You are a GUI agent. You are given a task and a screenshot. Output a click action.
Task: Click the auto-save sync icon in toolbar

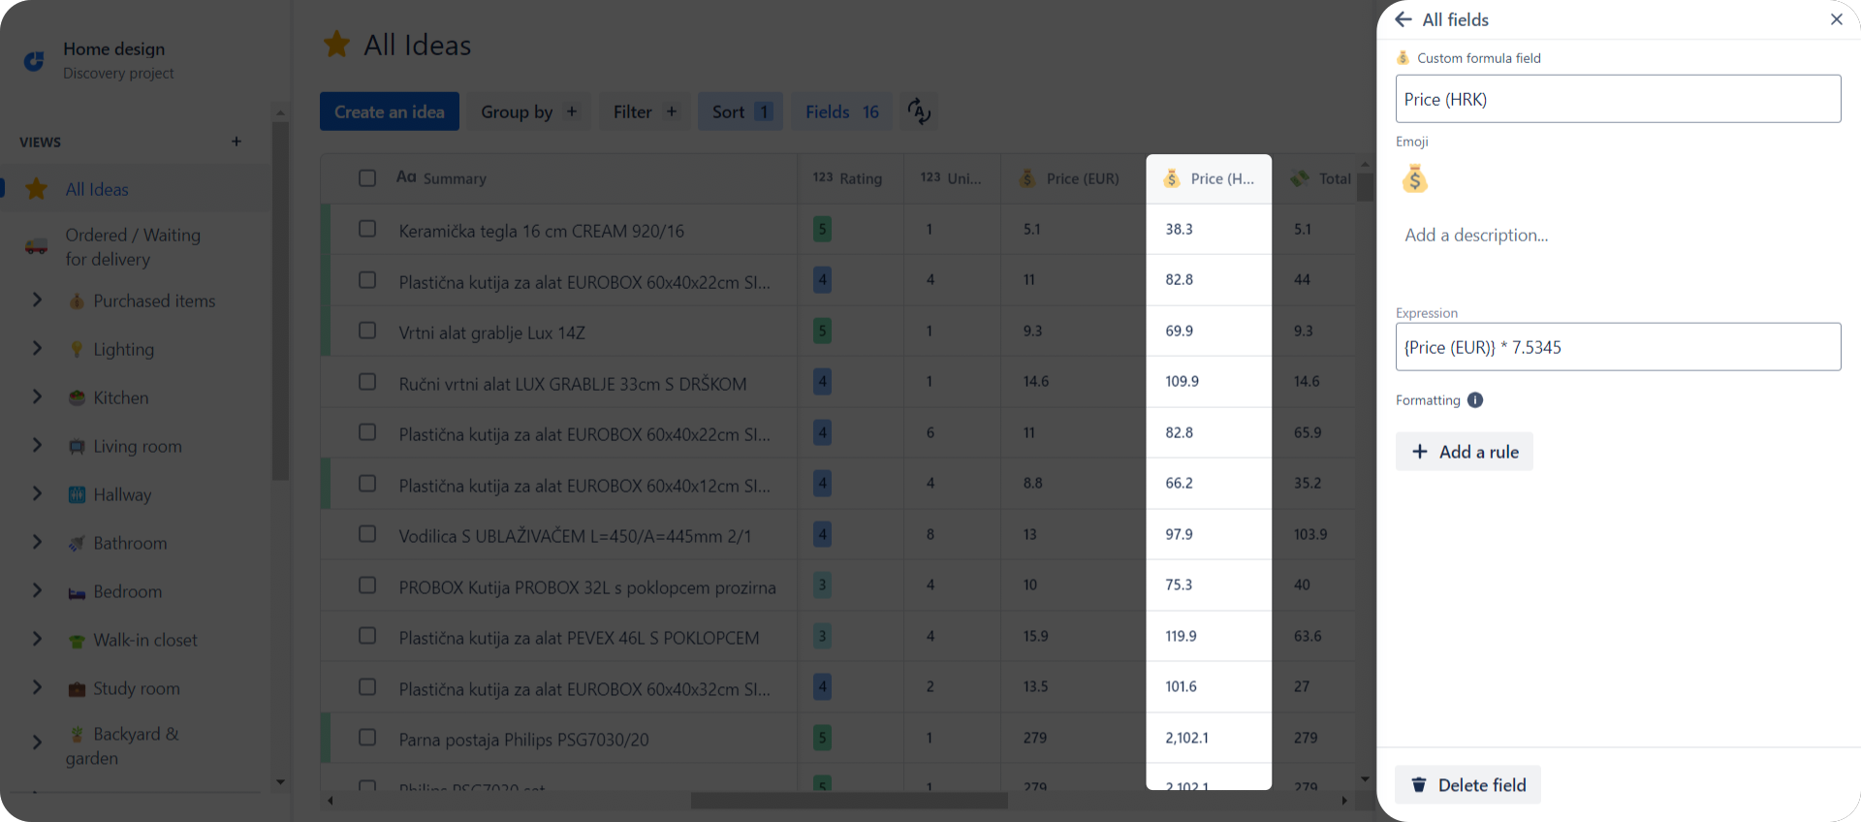(x=919, y=111)
